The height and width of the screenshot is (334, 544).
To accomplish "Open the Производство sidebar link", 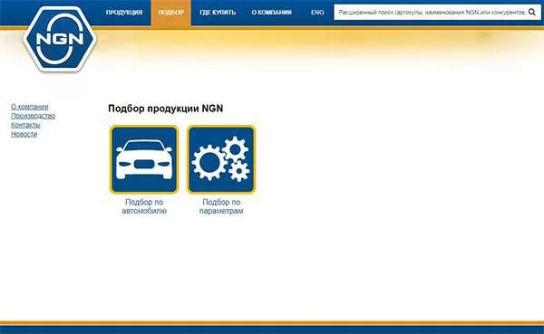I will (33, 116).
